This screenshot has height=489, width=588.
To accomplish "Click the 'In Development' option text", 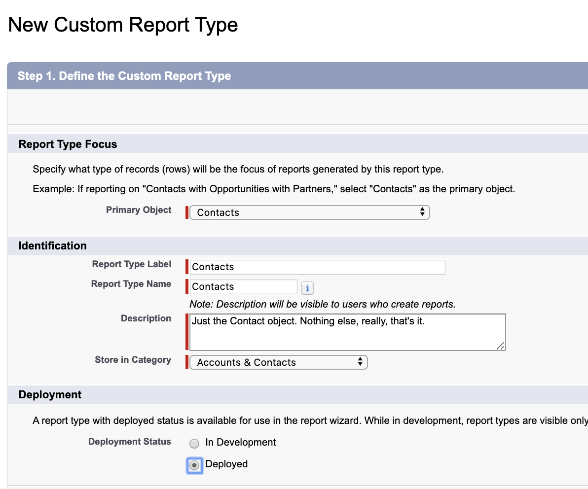I will (241, 442).
